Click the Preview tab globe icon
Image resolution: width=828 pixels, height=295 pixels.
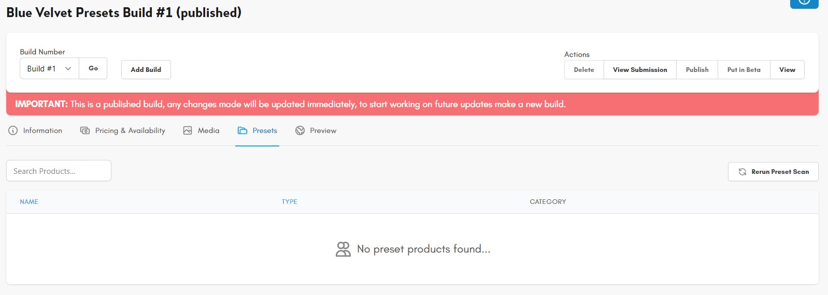tap(300, 130)
